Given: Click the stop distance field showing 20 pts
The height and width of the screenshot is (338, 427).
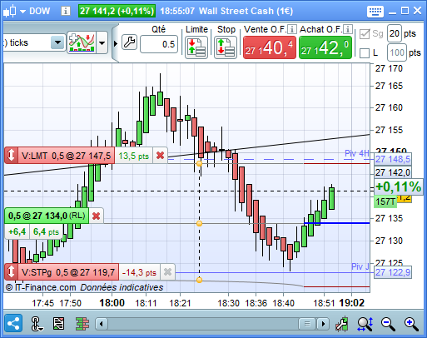Looking at the screenshot, I should tap(395, 33).
